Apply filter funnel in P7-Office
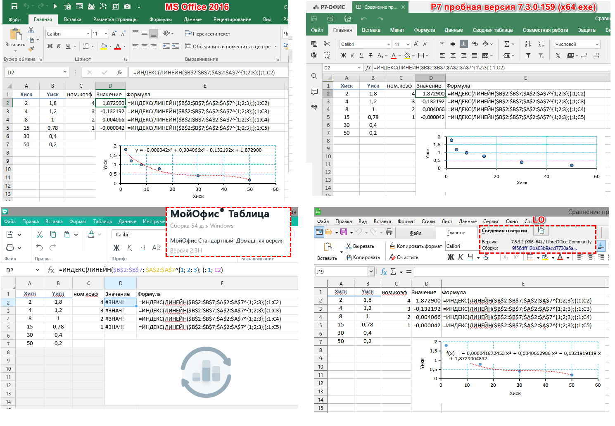This screenshot has width=615, height=426. pos(528,55)
